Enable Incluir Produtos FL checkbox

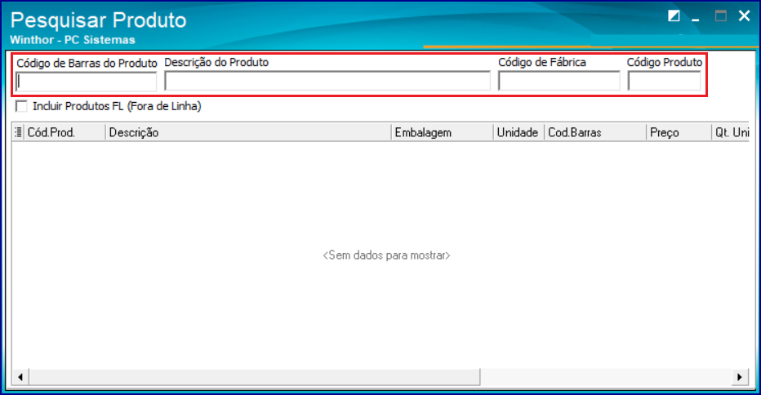click(21, 106)
